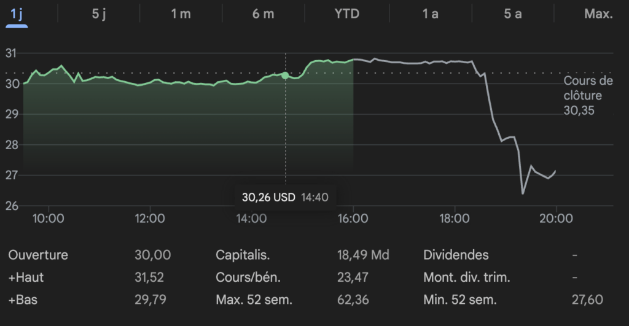Click the Min. 52 sem. label

pyautogui.click(x=460, y=300)
